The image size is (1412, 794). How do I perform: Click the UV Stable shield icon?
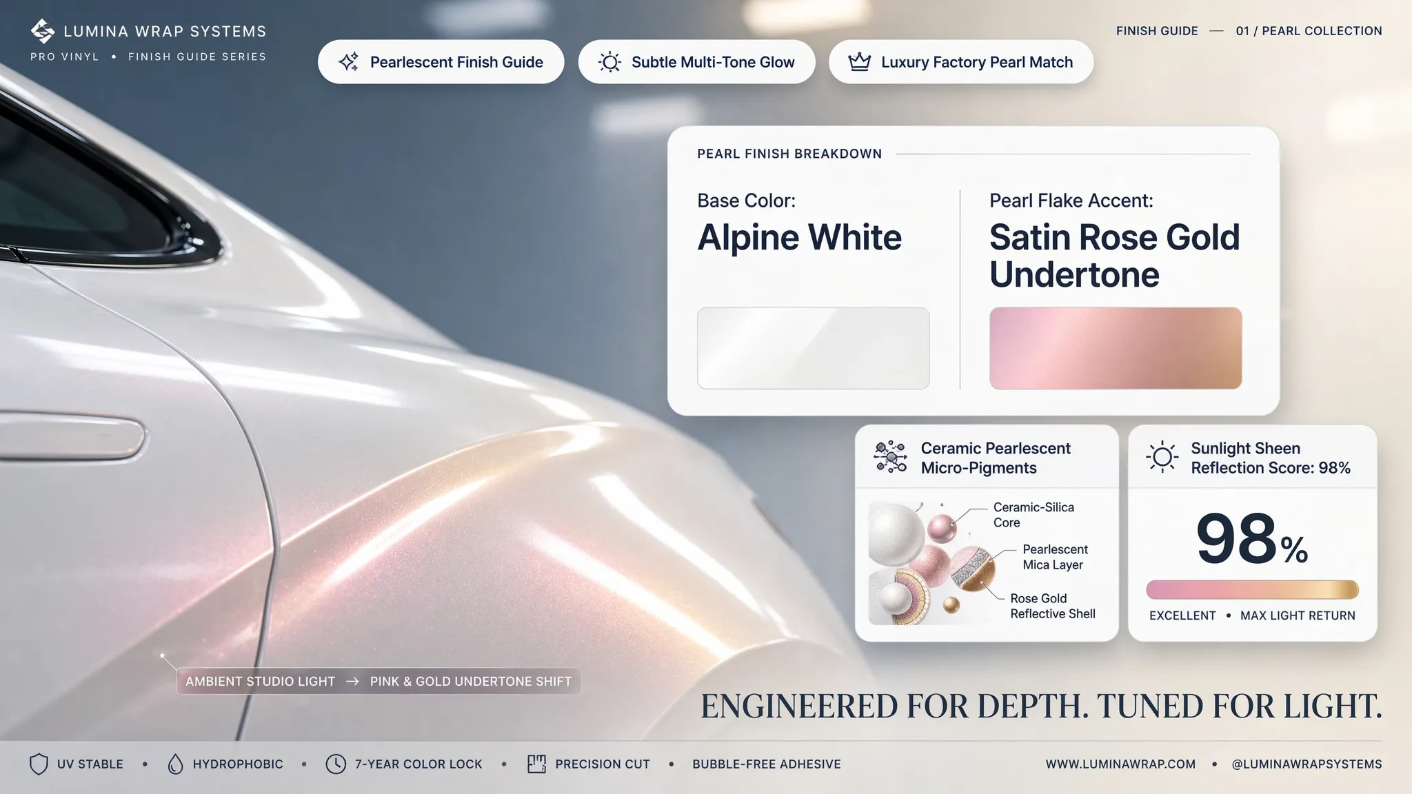click(x=39, y=764)
